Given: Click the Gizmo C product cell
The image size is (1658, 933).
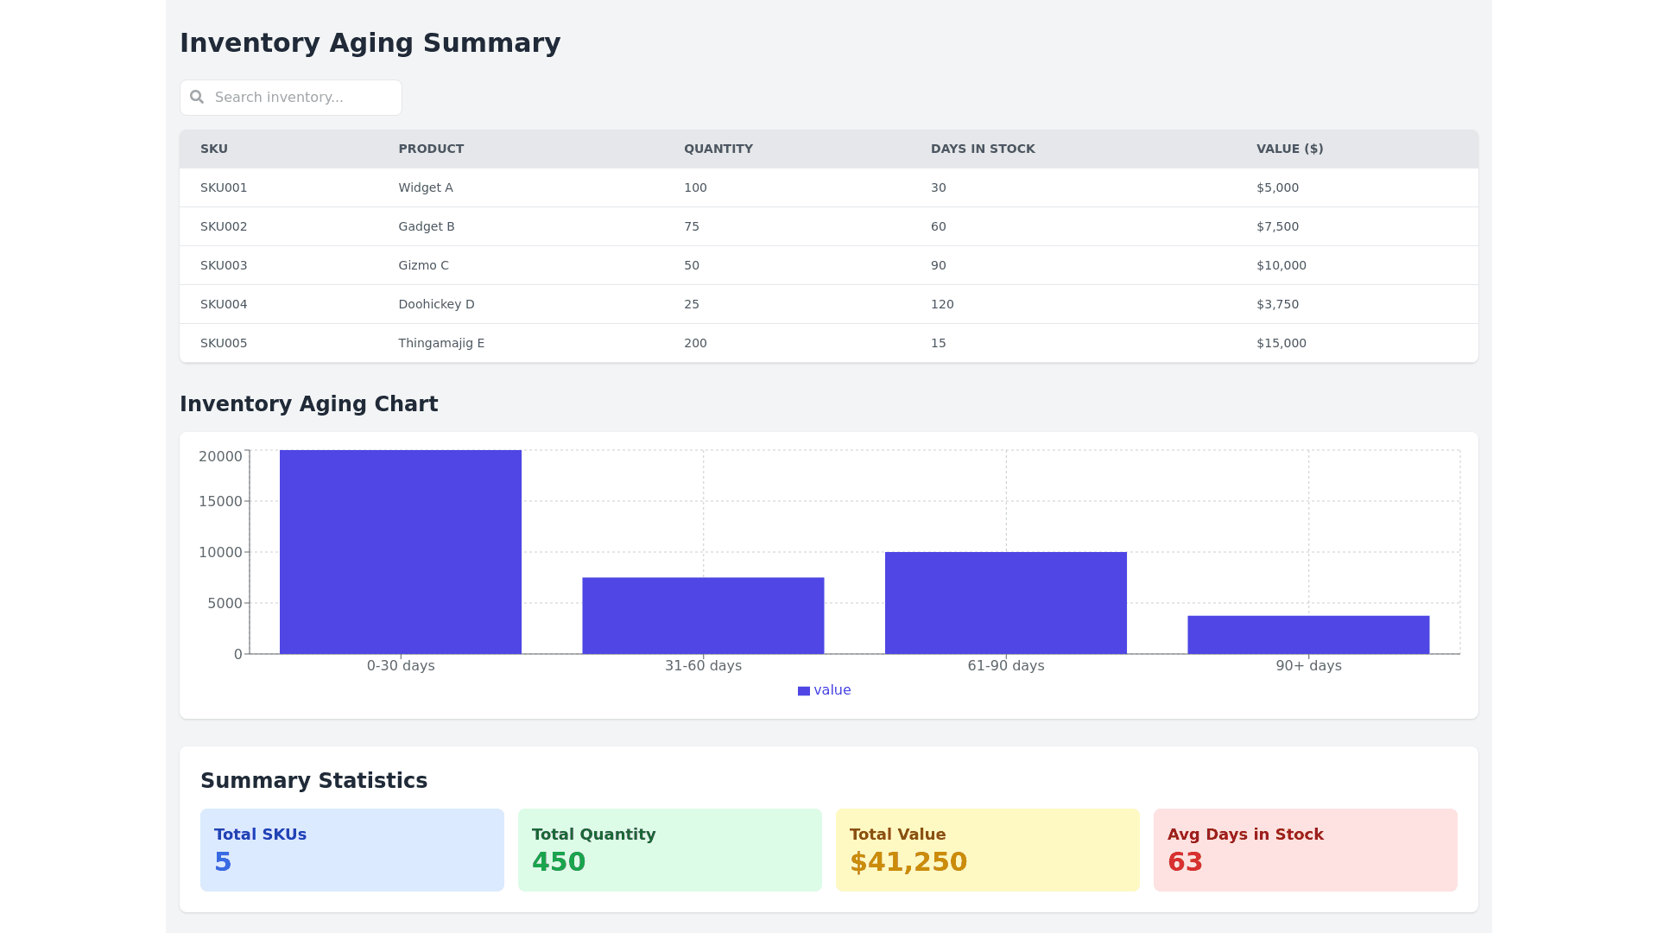Looking at the screenshot, I should tap(423, 265).
